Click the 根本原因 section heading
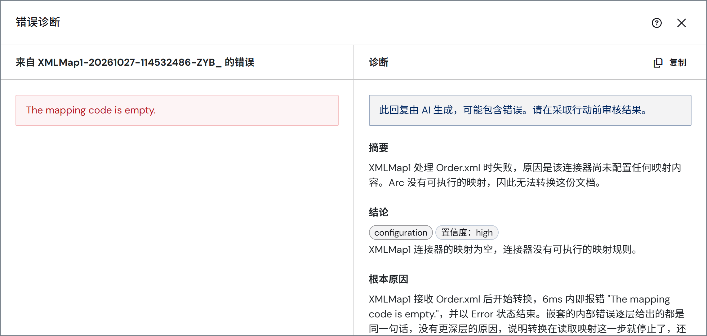 click(389, 279)
